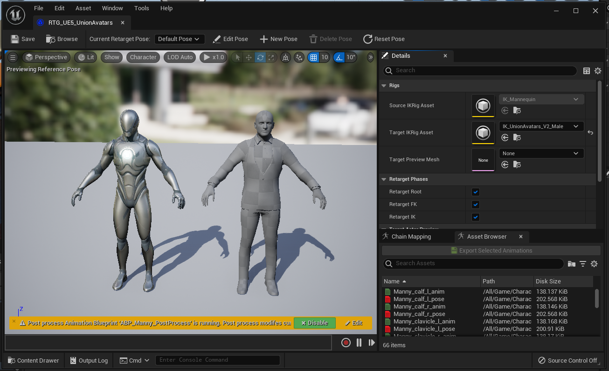Activate the rotate gizmo tool
Viewport: 609px width, 371px height.
260,57
